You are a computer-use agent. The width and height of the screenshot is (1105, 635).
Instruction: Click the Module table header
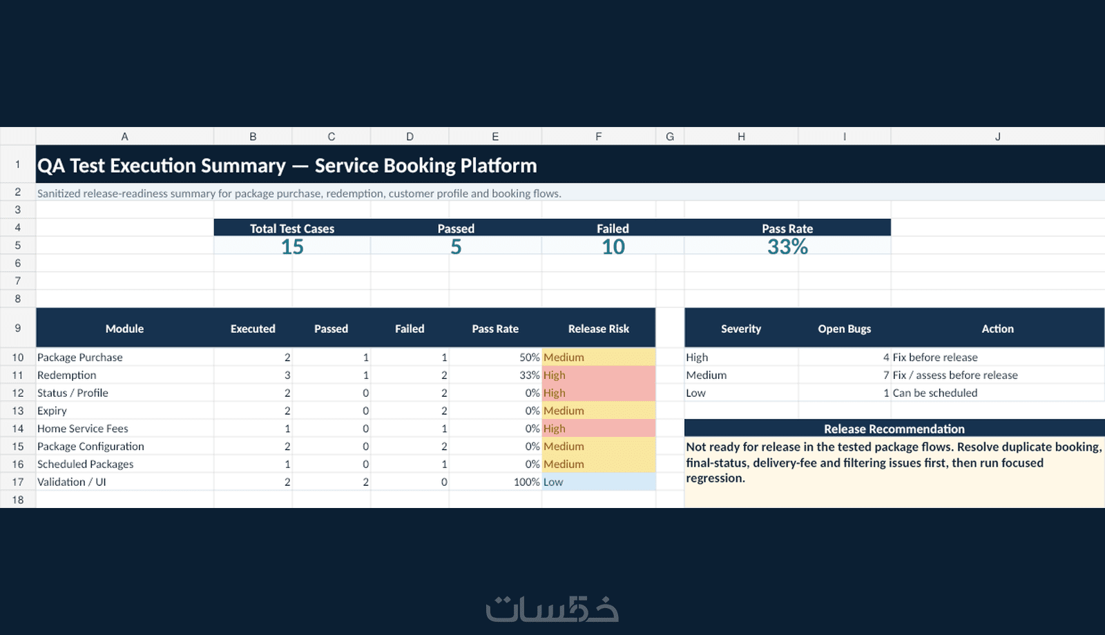[x=124, y=329]
